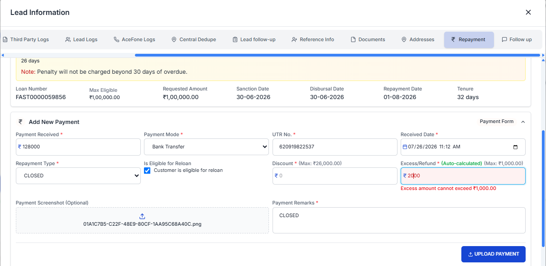The width and height of the screenshot is (546, 266).
Task: Click loan number FAST0000059856
Action: [41, 97]
